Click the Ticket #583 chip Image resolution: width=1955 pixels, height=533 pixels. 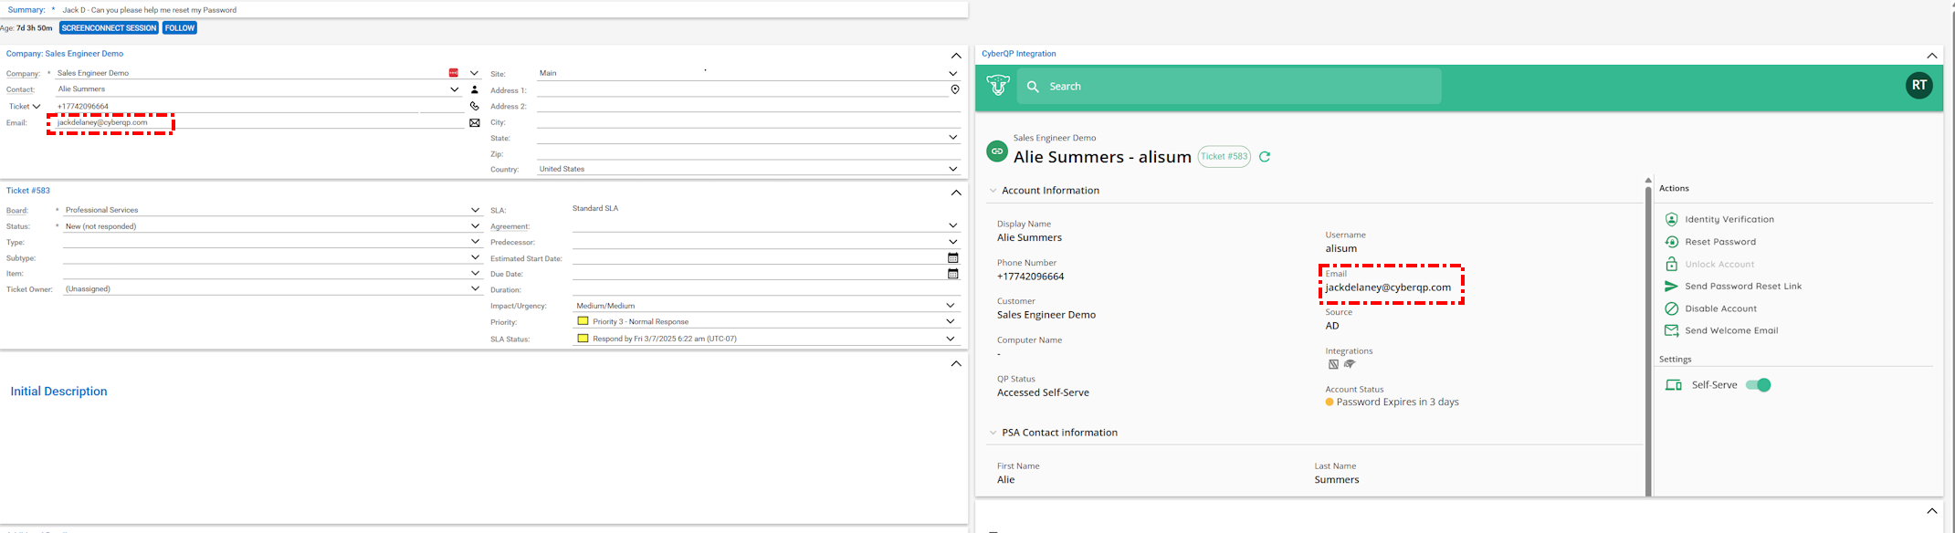click(1224, 156)
